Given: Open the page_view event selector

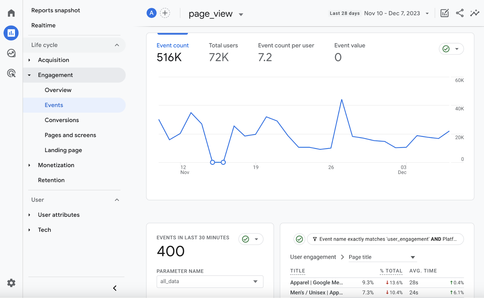Looking at the screenshot, I should click(x=215, y=14).
